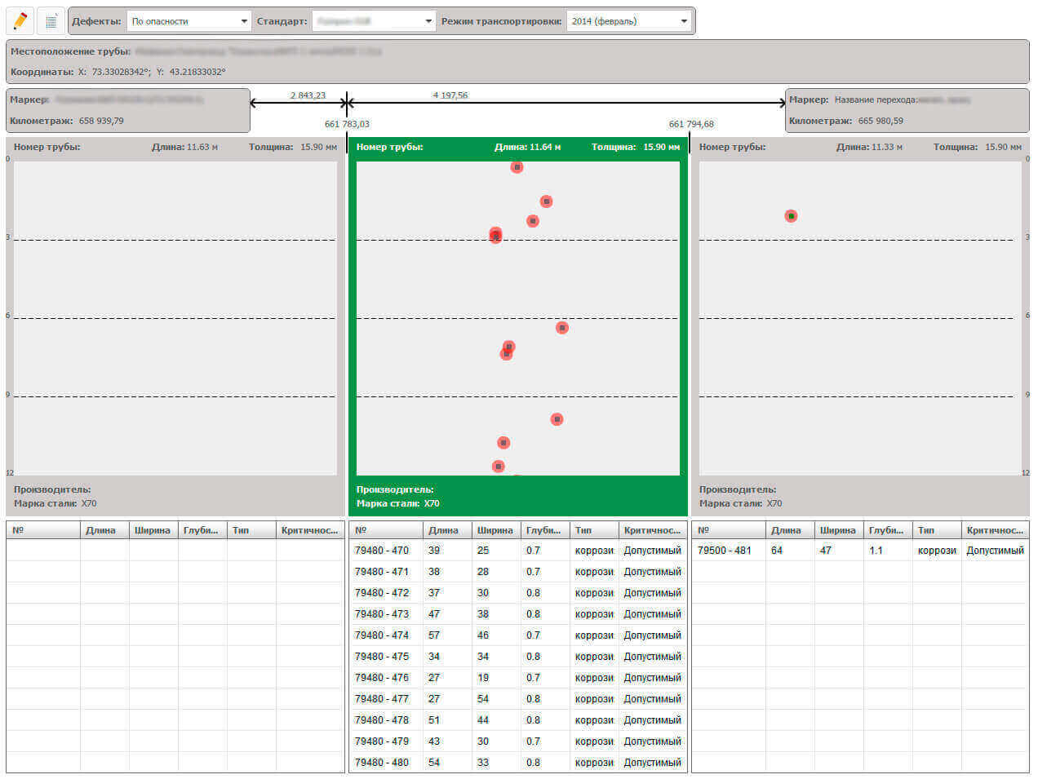Sort by Глуби... column in the 79480 defects table
The height and width of the screenshot is (779, 1038).
(545, 530)
